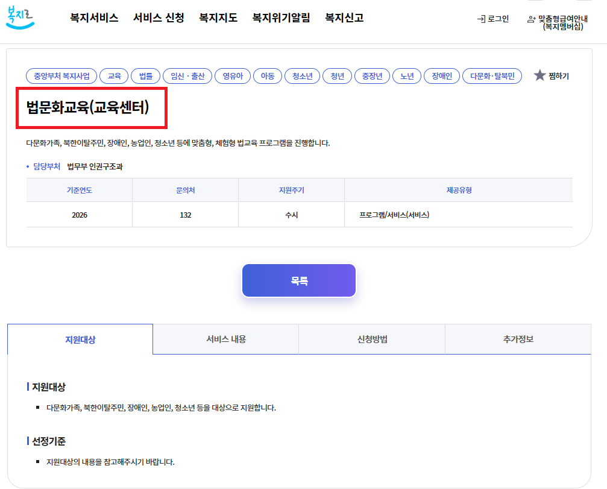Click the 대상으로 지원합니다 bullet line

click(161, 408)
